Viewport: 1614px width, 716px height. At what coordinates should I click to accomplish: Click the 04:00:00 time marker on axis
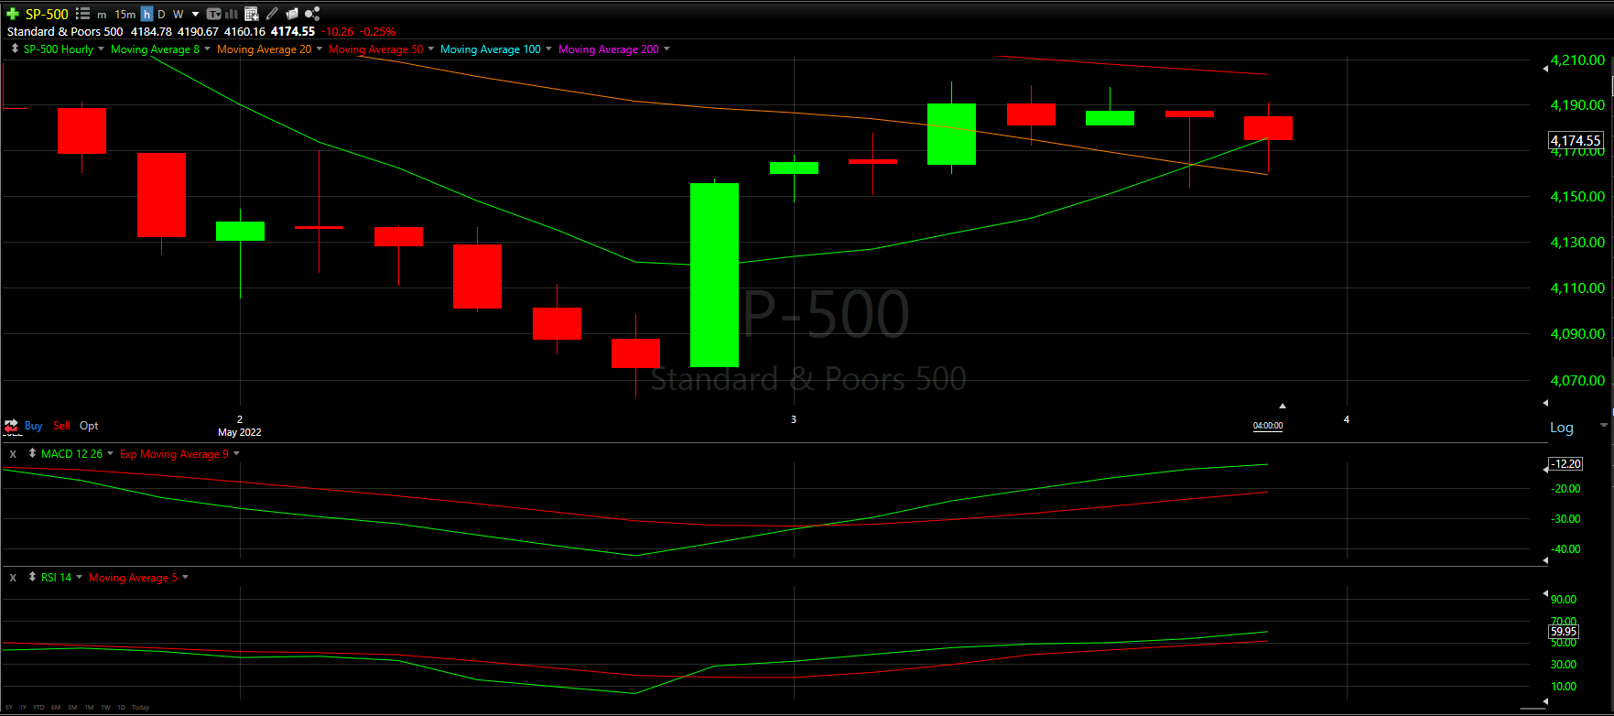tap(1268, 426)
